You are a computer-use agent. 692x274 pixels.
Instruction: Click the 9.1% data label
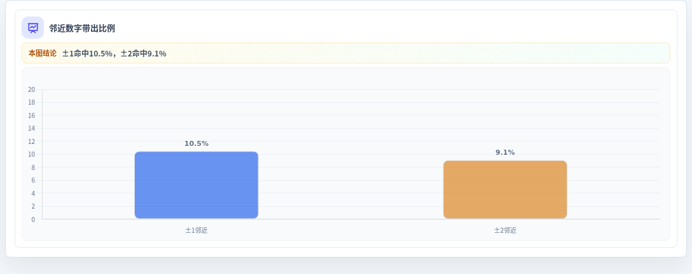click(x=505, y=153)
